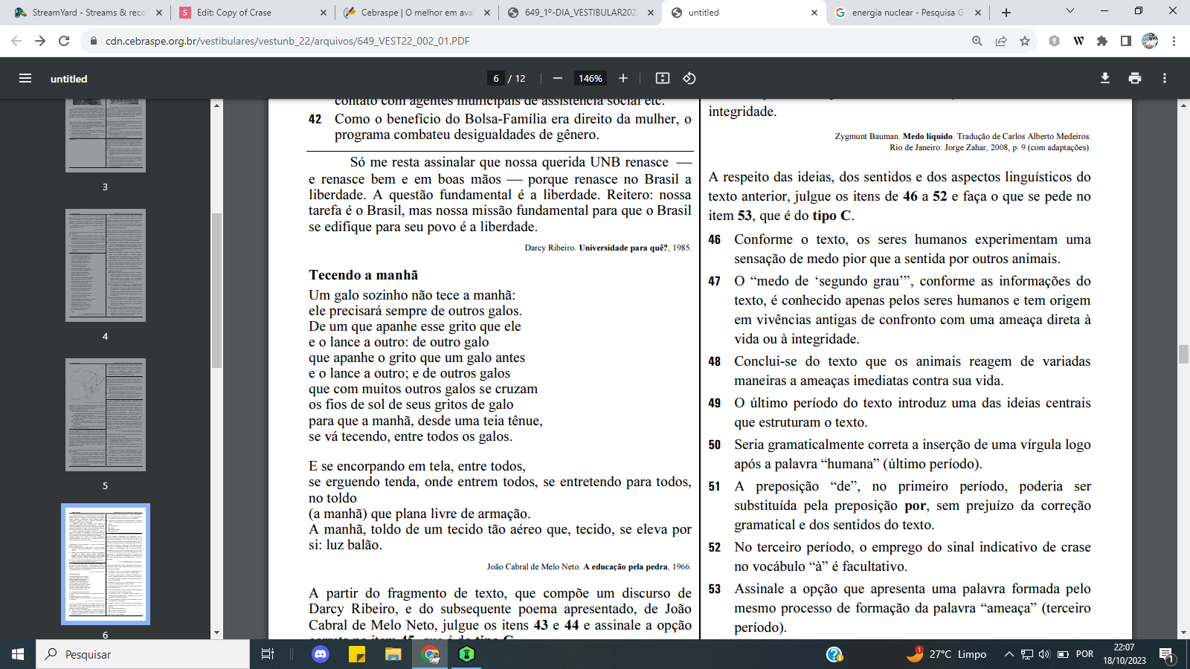Click question number 42
Screen dimensions: 1190x669
[315, 119]
